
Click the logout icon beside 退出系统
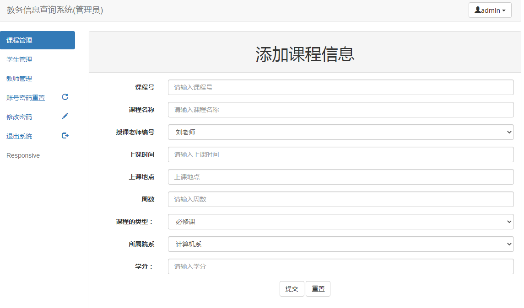tap(65, 135)
